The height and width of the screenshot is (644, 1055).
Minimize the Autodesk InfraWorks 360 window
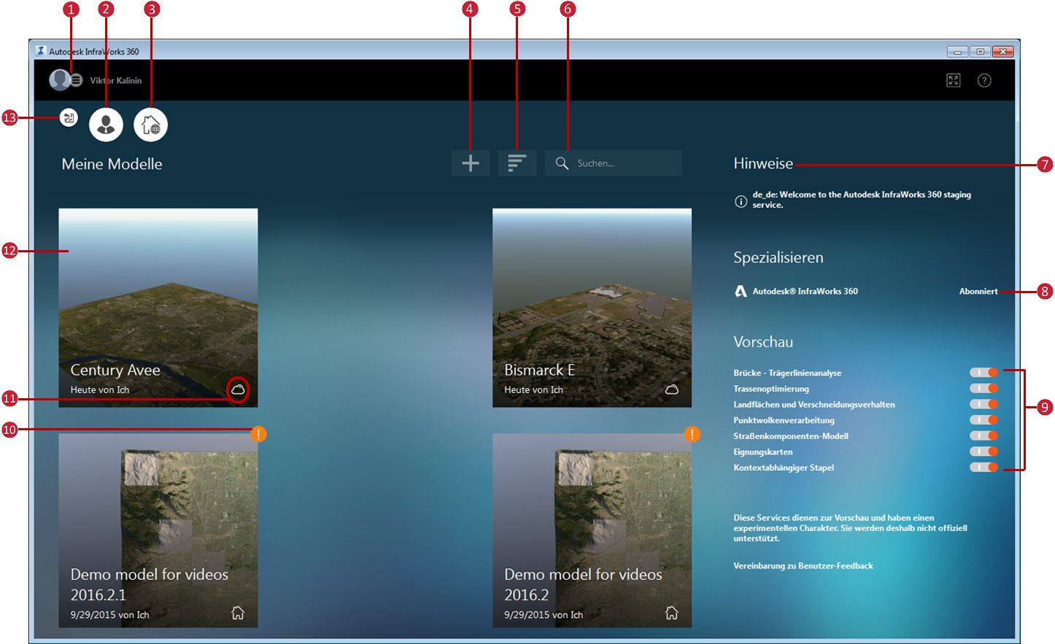958,51
